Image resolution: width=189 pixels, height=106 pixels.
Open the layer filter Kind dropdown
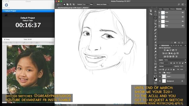click(164, 63)
